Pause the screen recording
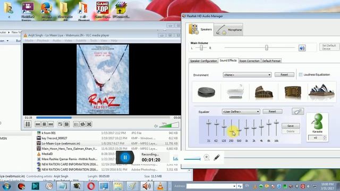 (125, 158)
